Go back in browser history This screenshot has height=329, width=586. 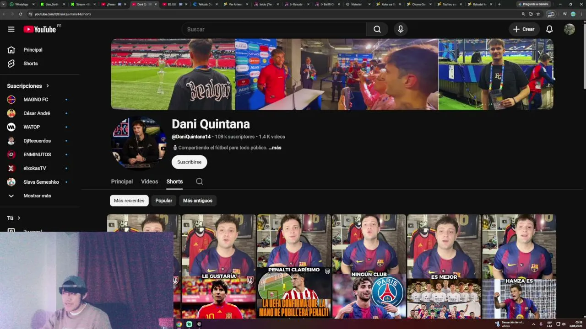pyautogui.click(x=4, y=14)
